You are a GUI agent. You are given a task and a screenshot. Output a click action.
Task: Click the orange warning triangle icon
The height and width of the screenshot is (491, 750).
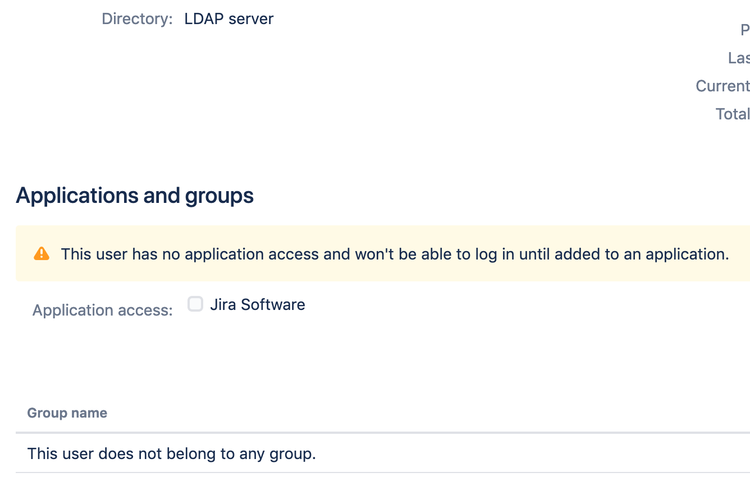click(x=42, y=254)
